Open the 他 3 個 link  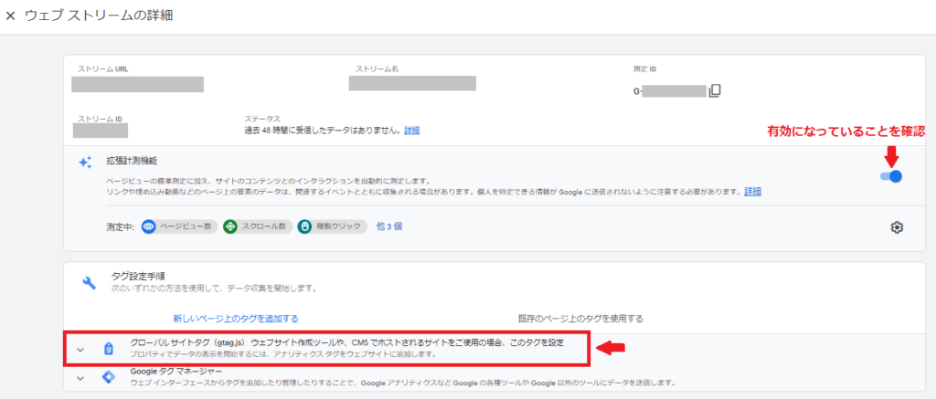(389, 226)
